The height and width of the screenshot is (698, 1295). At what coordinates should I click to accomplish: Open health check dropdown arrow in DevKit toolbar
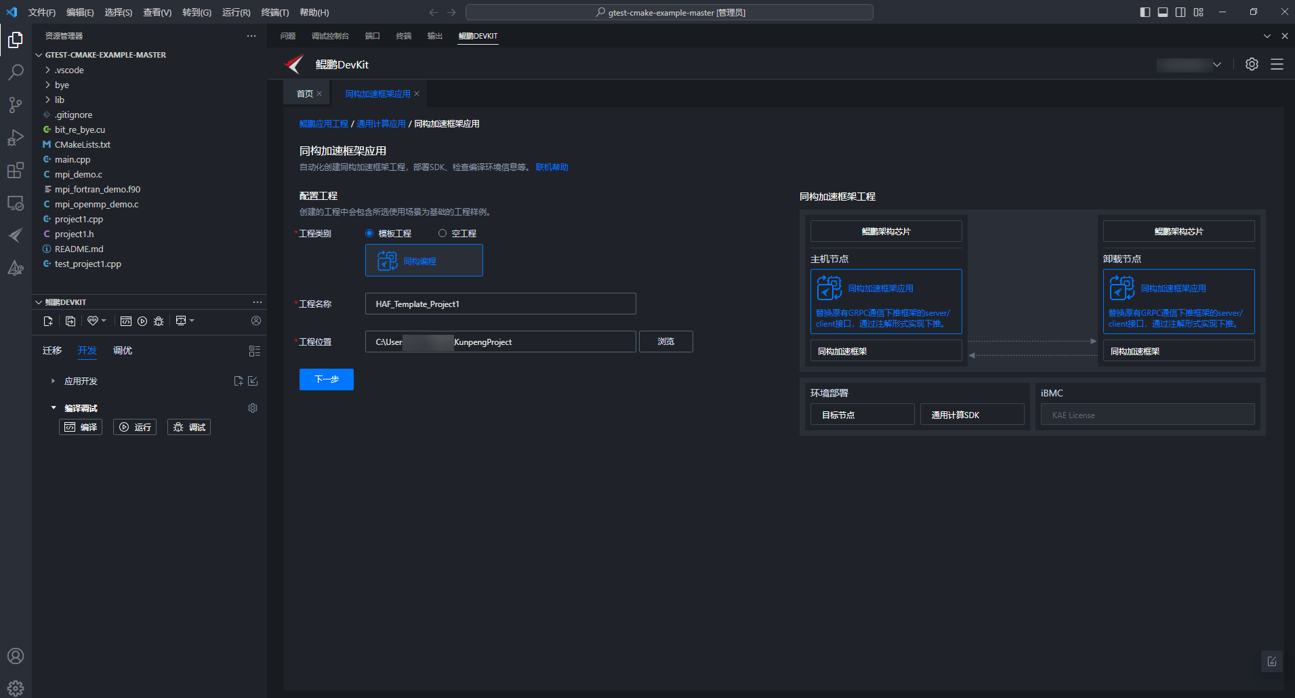(x=104, y=321)
